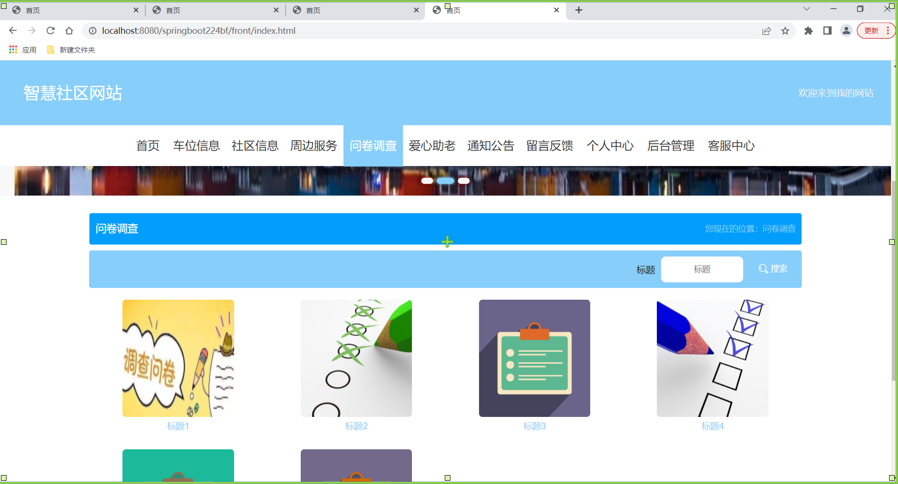View site information icon in address bar

[x=93, y=30]
